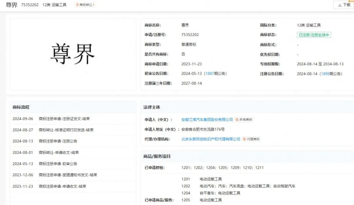Viewport: 354px width, 205px height.
Task: Click the 代理商标 badge next to agency
Action: [x=251, y=139]
